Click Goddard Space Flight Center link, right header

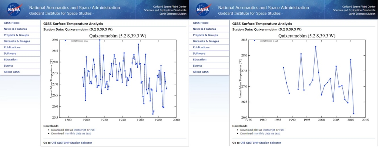(359, 7)
